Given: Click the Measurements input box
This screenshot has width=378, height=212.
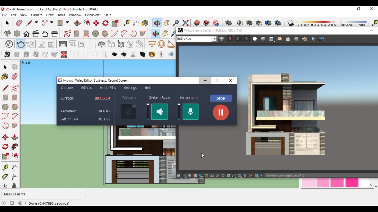Looking at the screenshot, I should click(54, 194).
